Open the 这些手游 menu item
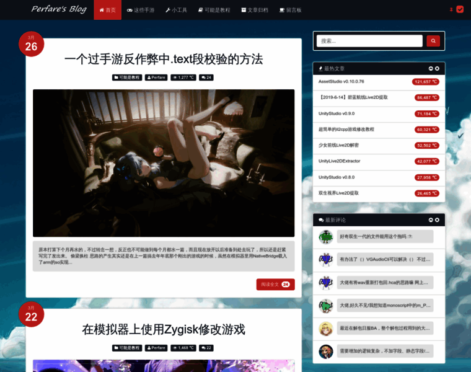Viewport: 471px width, 372px height. click(140, 10)
